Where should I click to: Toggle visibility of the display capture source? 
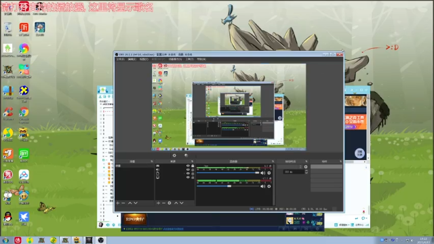[x=188, y=178]
